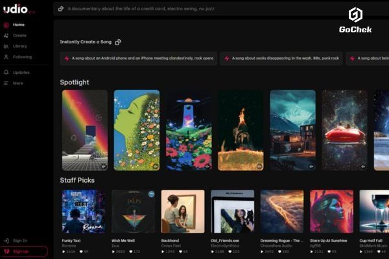Click the Dreaming Rogue song title

[x=282, y=241]
